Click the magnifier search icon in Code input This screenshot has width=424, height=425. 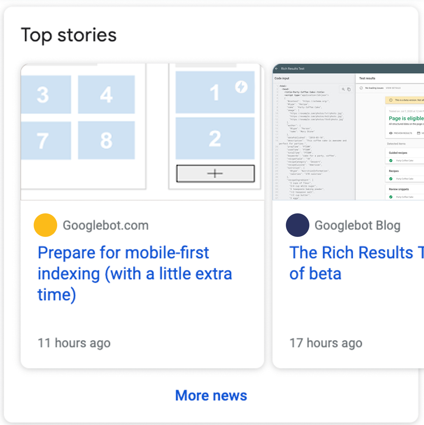tap(343, 89)
